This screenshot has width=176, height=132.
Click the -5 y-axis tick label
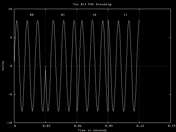10,94
